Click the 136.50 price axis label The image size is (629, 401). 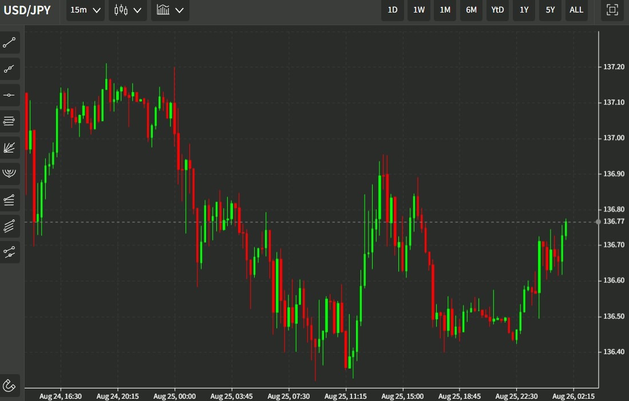(x=614, y=316)
